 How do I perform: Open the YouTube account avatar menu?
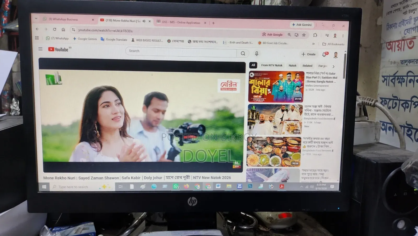[336, 55]
